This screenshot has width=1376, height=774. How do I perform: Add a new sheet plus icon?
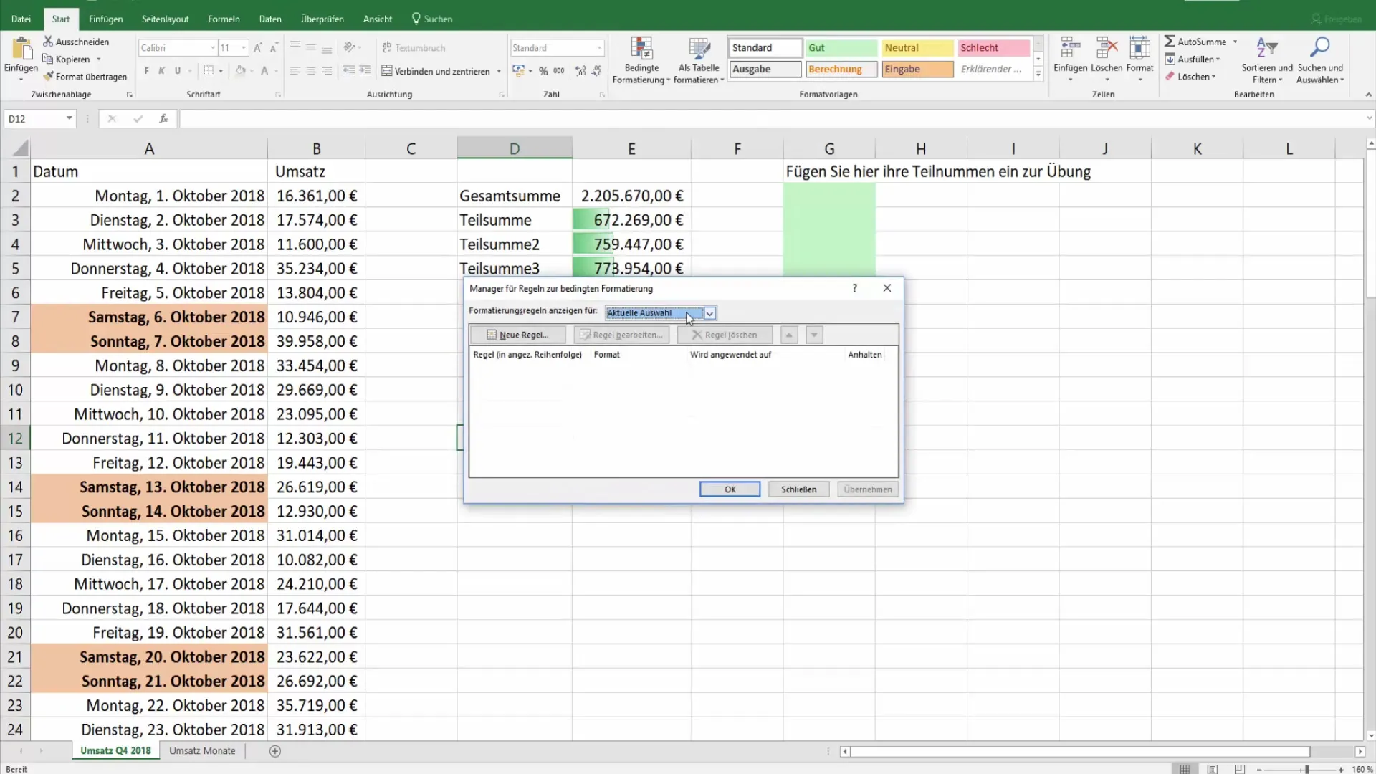[275, 751]
